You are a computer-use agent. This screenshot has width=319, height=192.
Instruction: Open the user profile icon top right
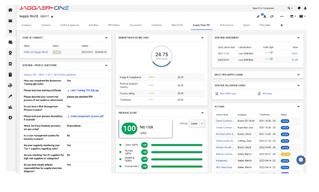tap(305, 8)
